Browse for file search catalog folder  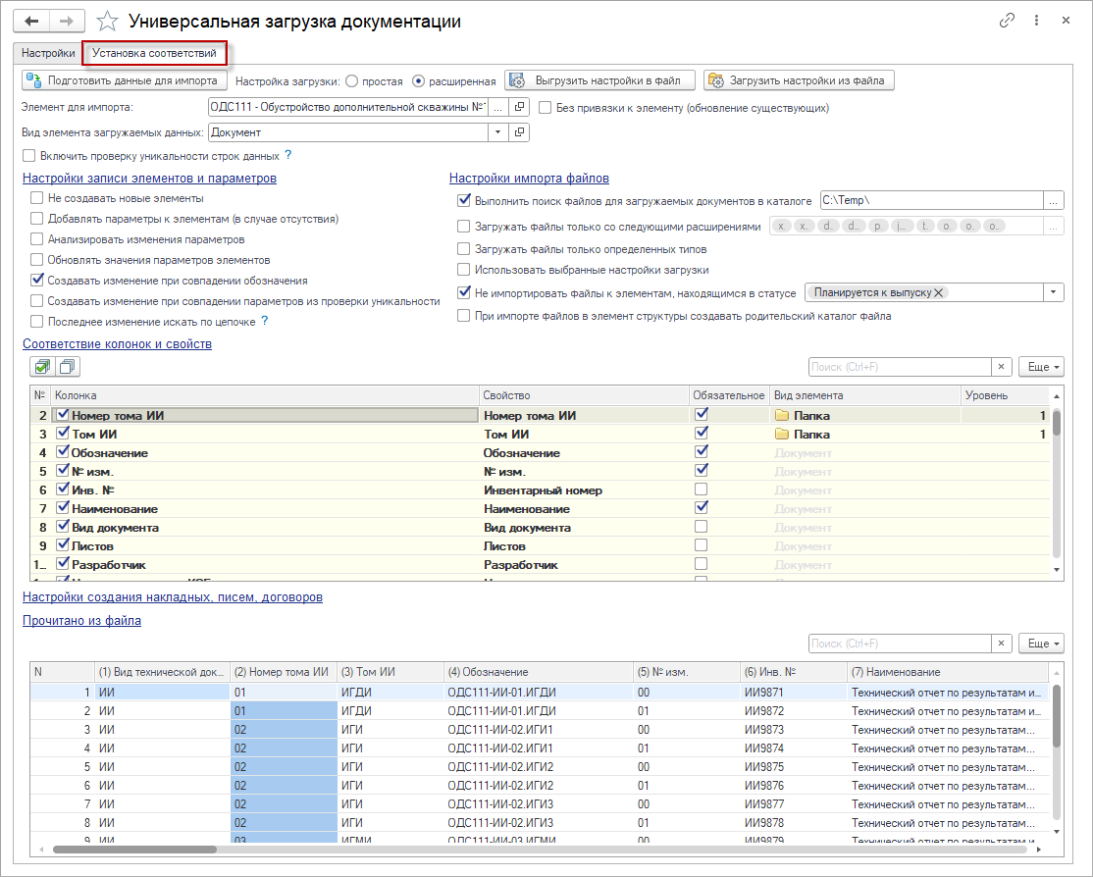(x=1054, y=200)
